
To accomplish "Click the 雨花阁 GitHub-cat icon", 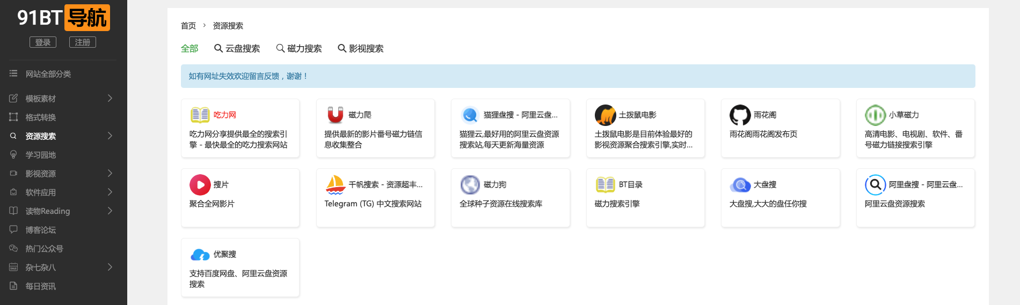I will click(x=740, y=115).
